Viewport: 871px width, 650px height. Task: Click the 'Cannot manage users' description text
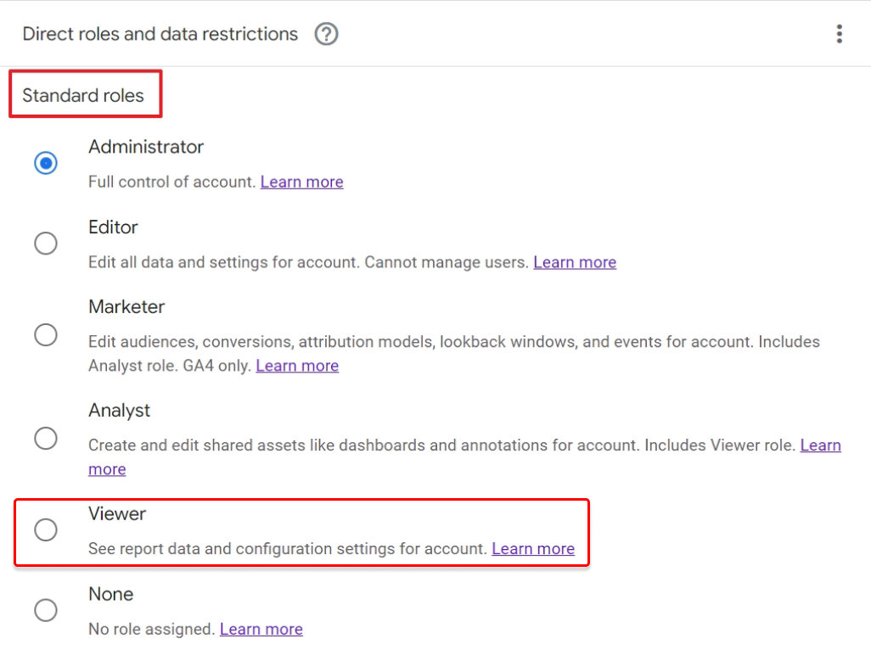coord(447,262)
